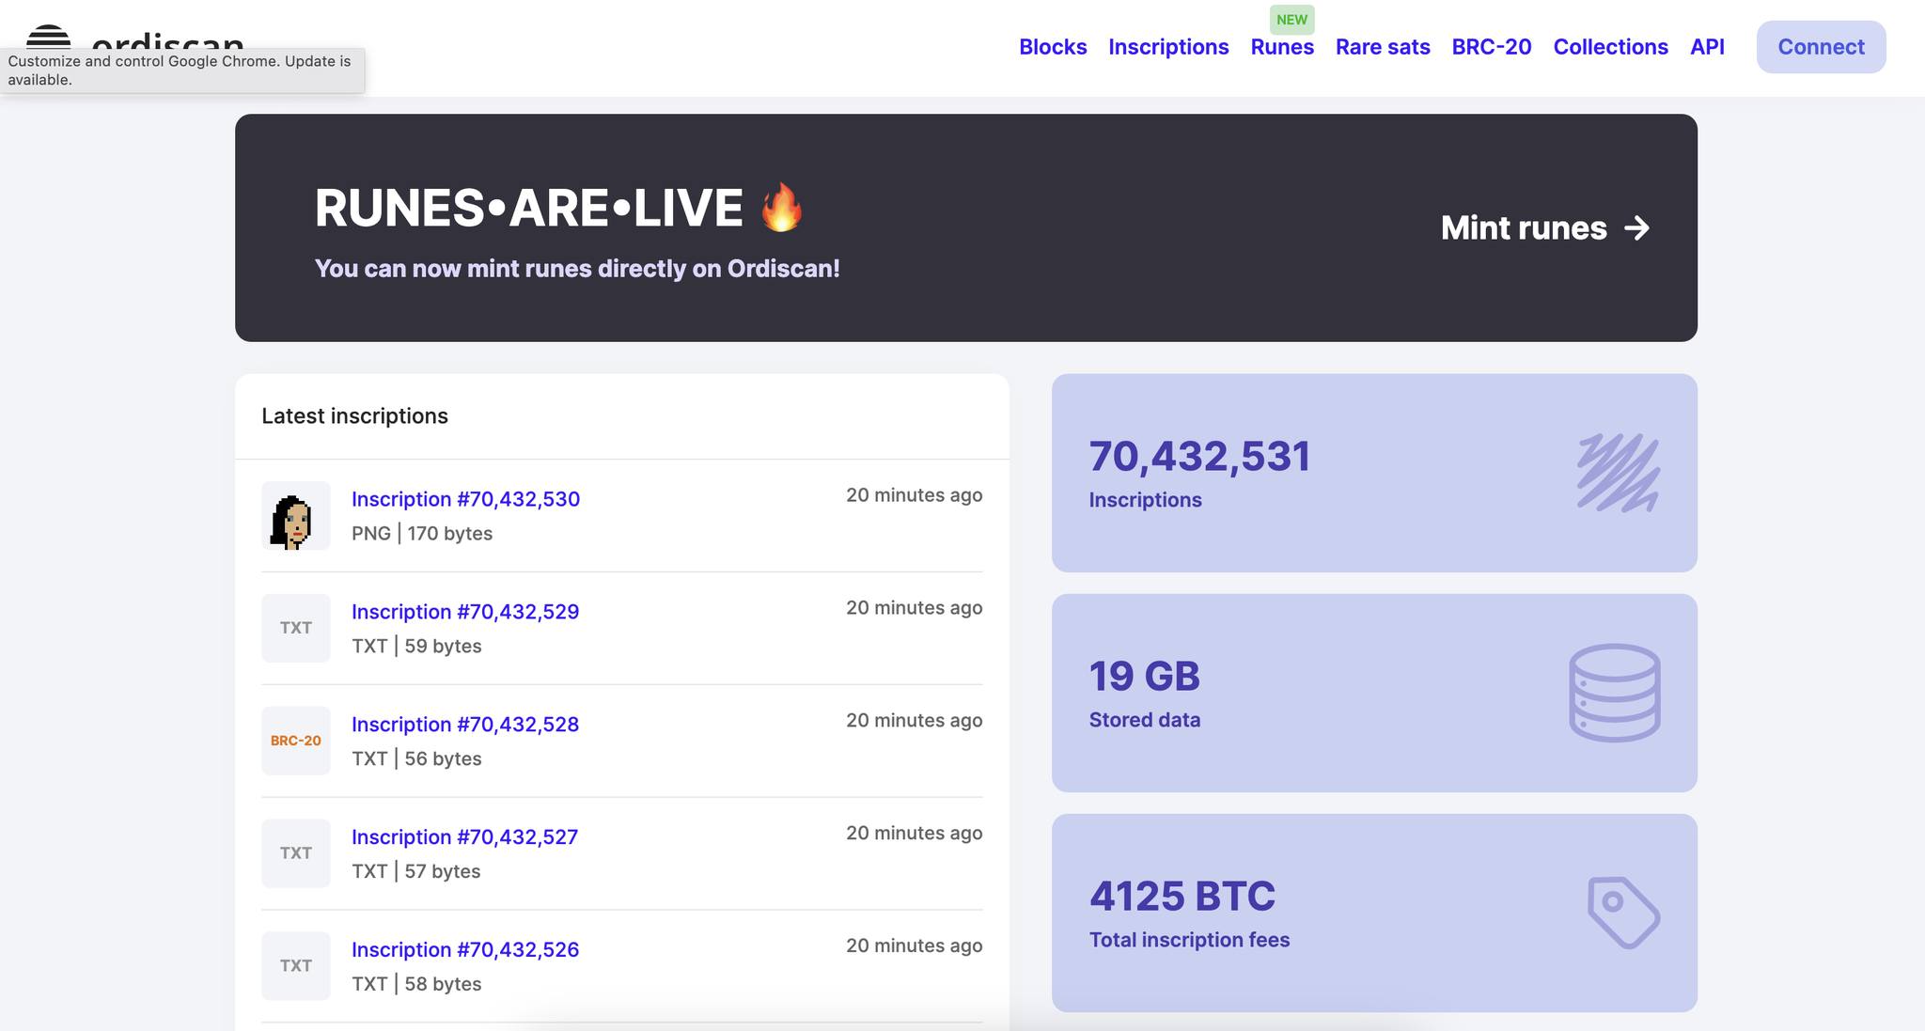This screenshot has height=1031, width=1925.
Task: Go to the Inscriptions nav item
Action: point(1168,47)
